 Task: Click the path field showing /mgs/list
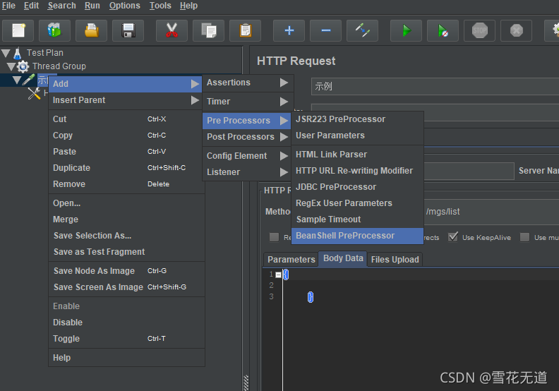[491, 212]
